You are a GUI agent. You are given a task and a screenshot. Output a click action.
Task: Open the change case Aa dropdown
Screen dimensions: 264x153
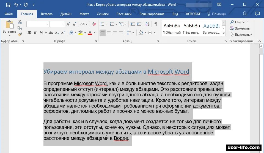(84, 24)
